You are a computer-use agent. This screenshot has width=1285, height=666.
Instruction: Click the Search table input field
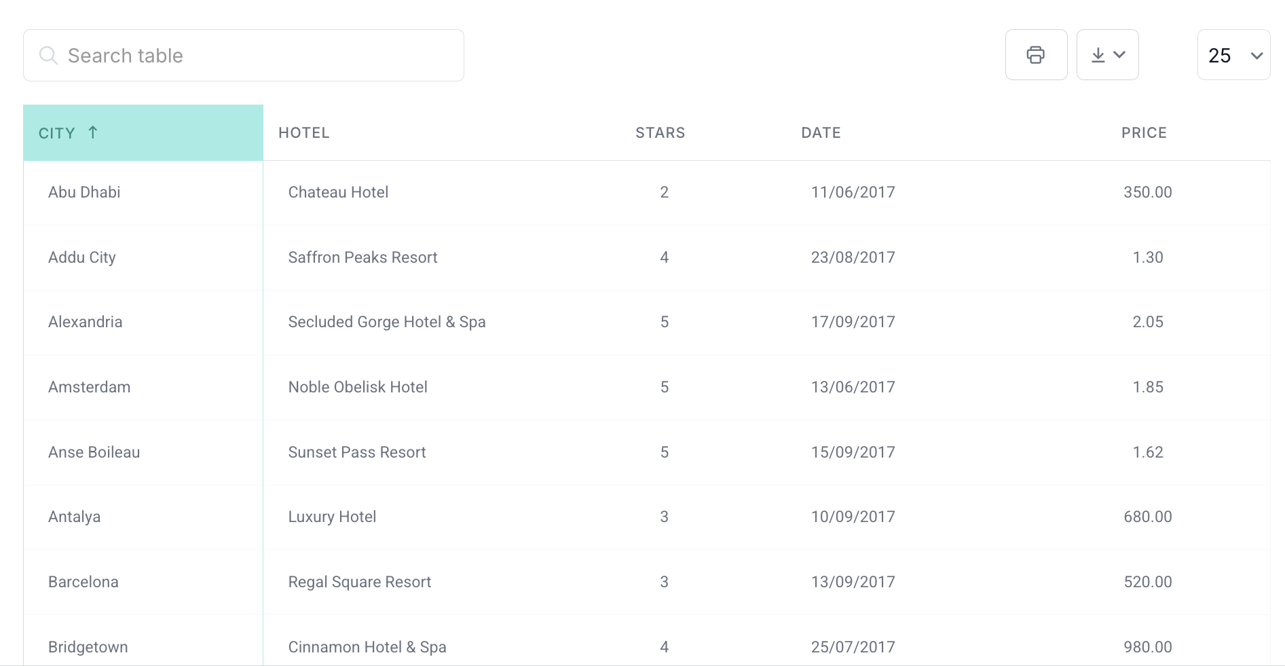244,55
